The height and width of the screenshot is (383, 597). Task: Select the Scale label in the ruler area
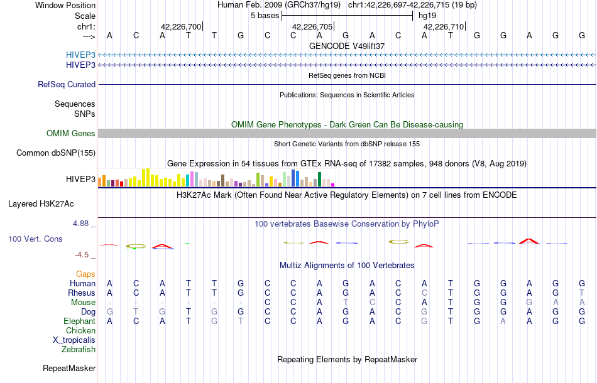coord(85,16)
